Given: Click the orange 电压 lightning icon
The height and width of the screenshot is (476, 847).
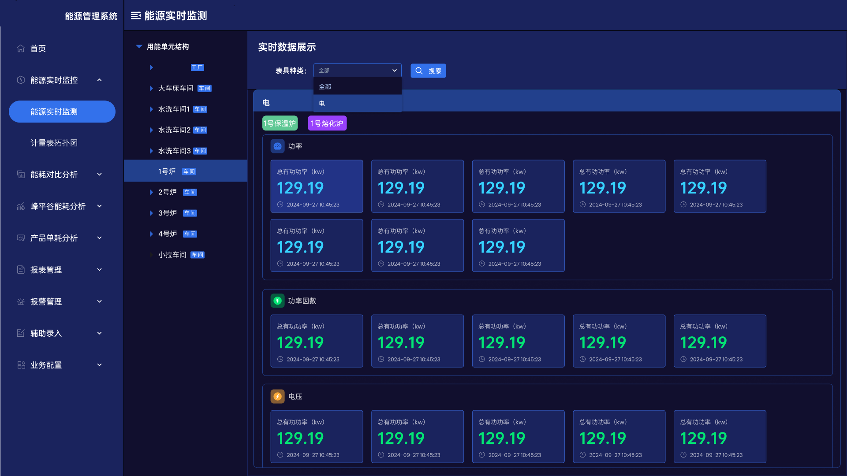Looking at the screenshot, I should tap(277, 397).
